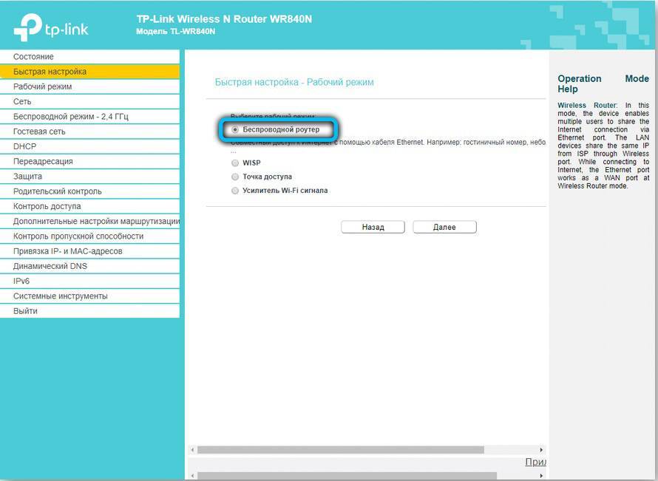The image size is (658, 481).
Task: Click the horizontal scrollbar left arrow
Action: tap(193, 449)
